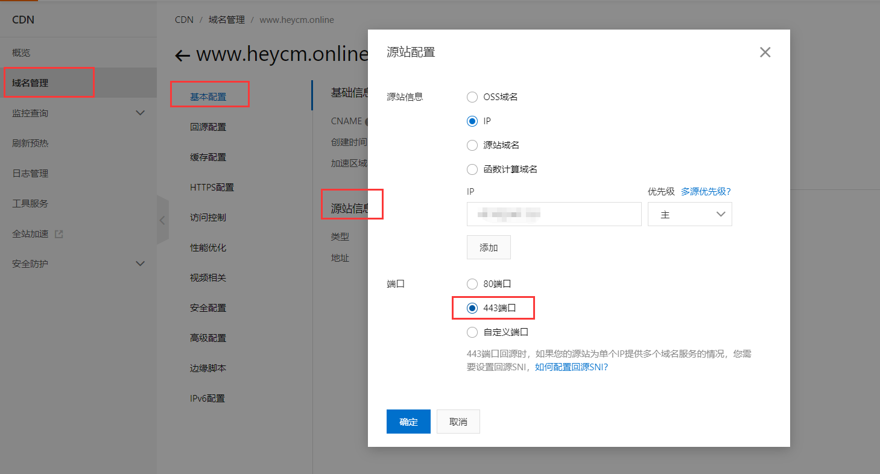Open the 回源配置 tab
The image size is (880, 474).
(208, 127)
